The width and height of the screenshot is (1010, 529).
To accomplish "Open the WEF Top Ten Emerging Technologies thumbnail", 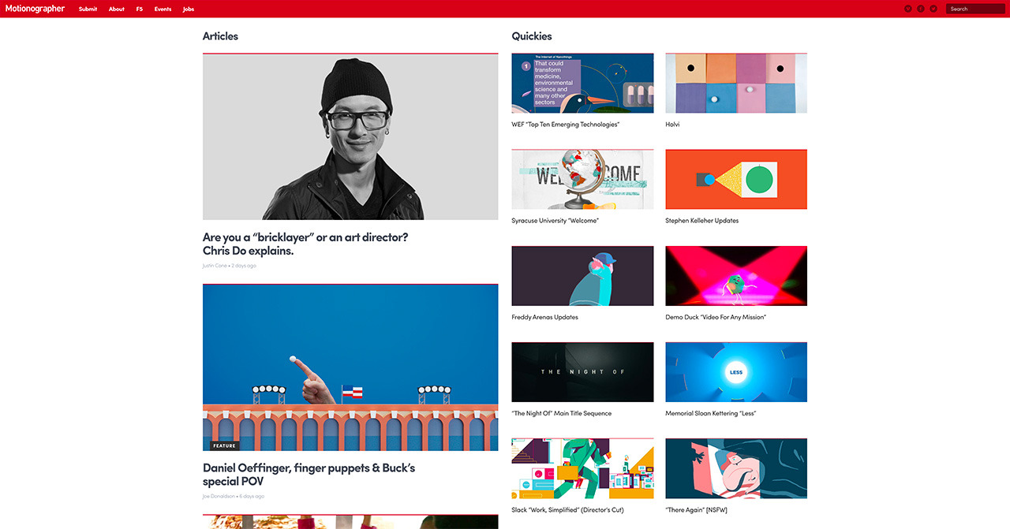I will [582, 83].
